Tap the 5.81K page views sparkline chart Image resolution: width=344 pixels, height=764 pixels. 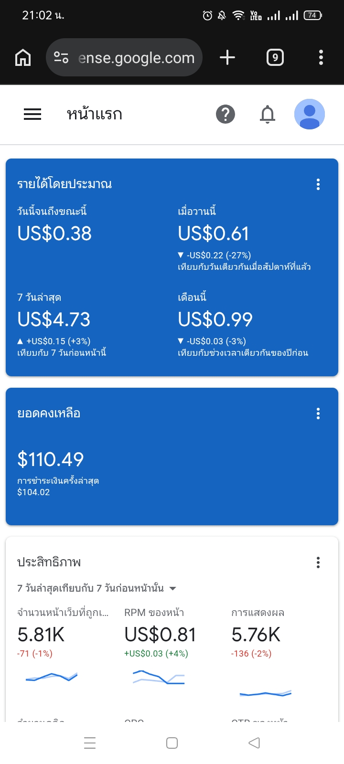click(x=52, y=677)
